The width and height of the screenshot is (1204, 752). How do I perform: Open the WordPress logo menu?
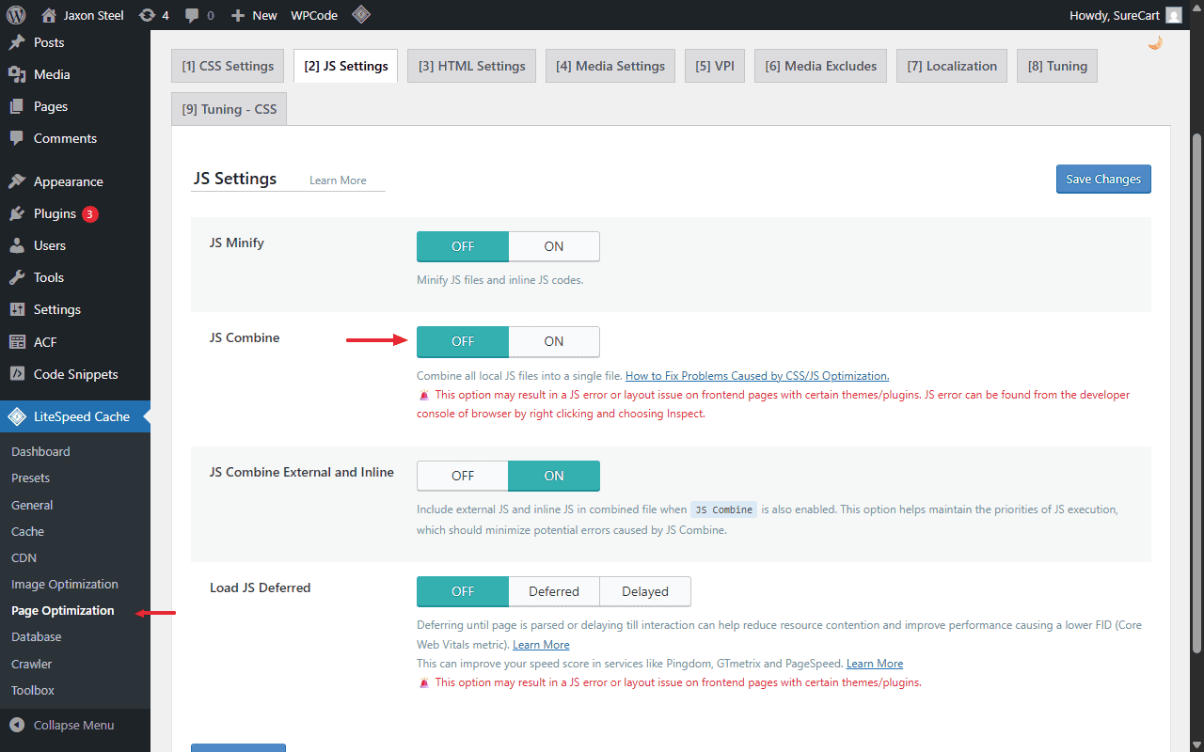click(x=16, y=15)
